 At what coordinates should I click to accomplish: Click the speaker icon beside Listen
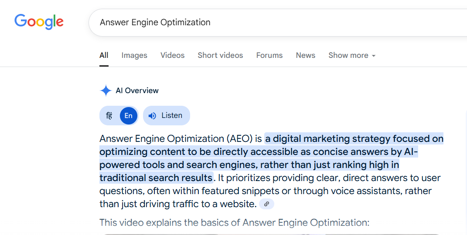pyautogui.click(x=152, y=116)
